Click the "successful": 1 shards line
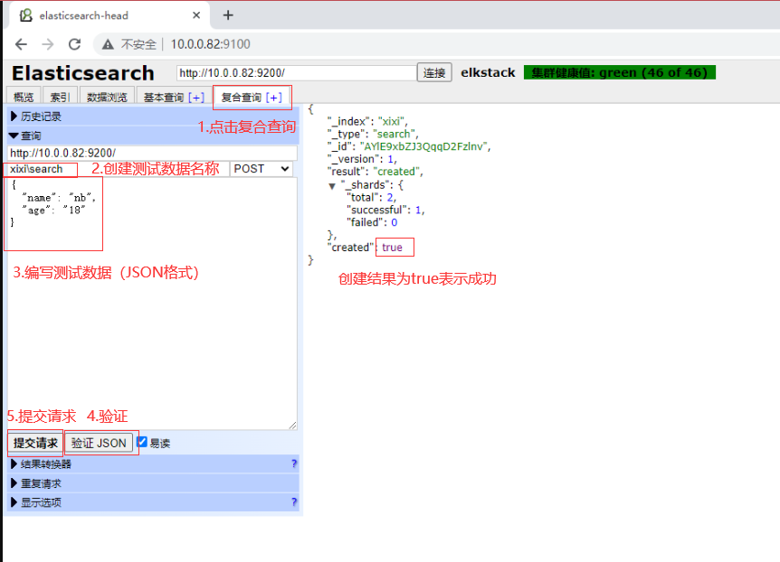This screenshot has width=780, height=562. [385, 210]
